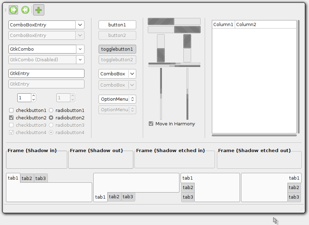Select tab2 in bottom-tabbed notebook
309x225 pixels.
(114, 196)
